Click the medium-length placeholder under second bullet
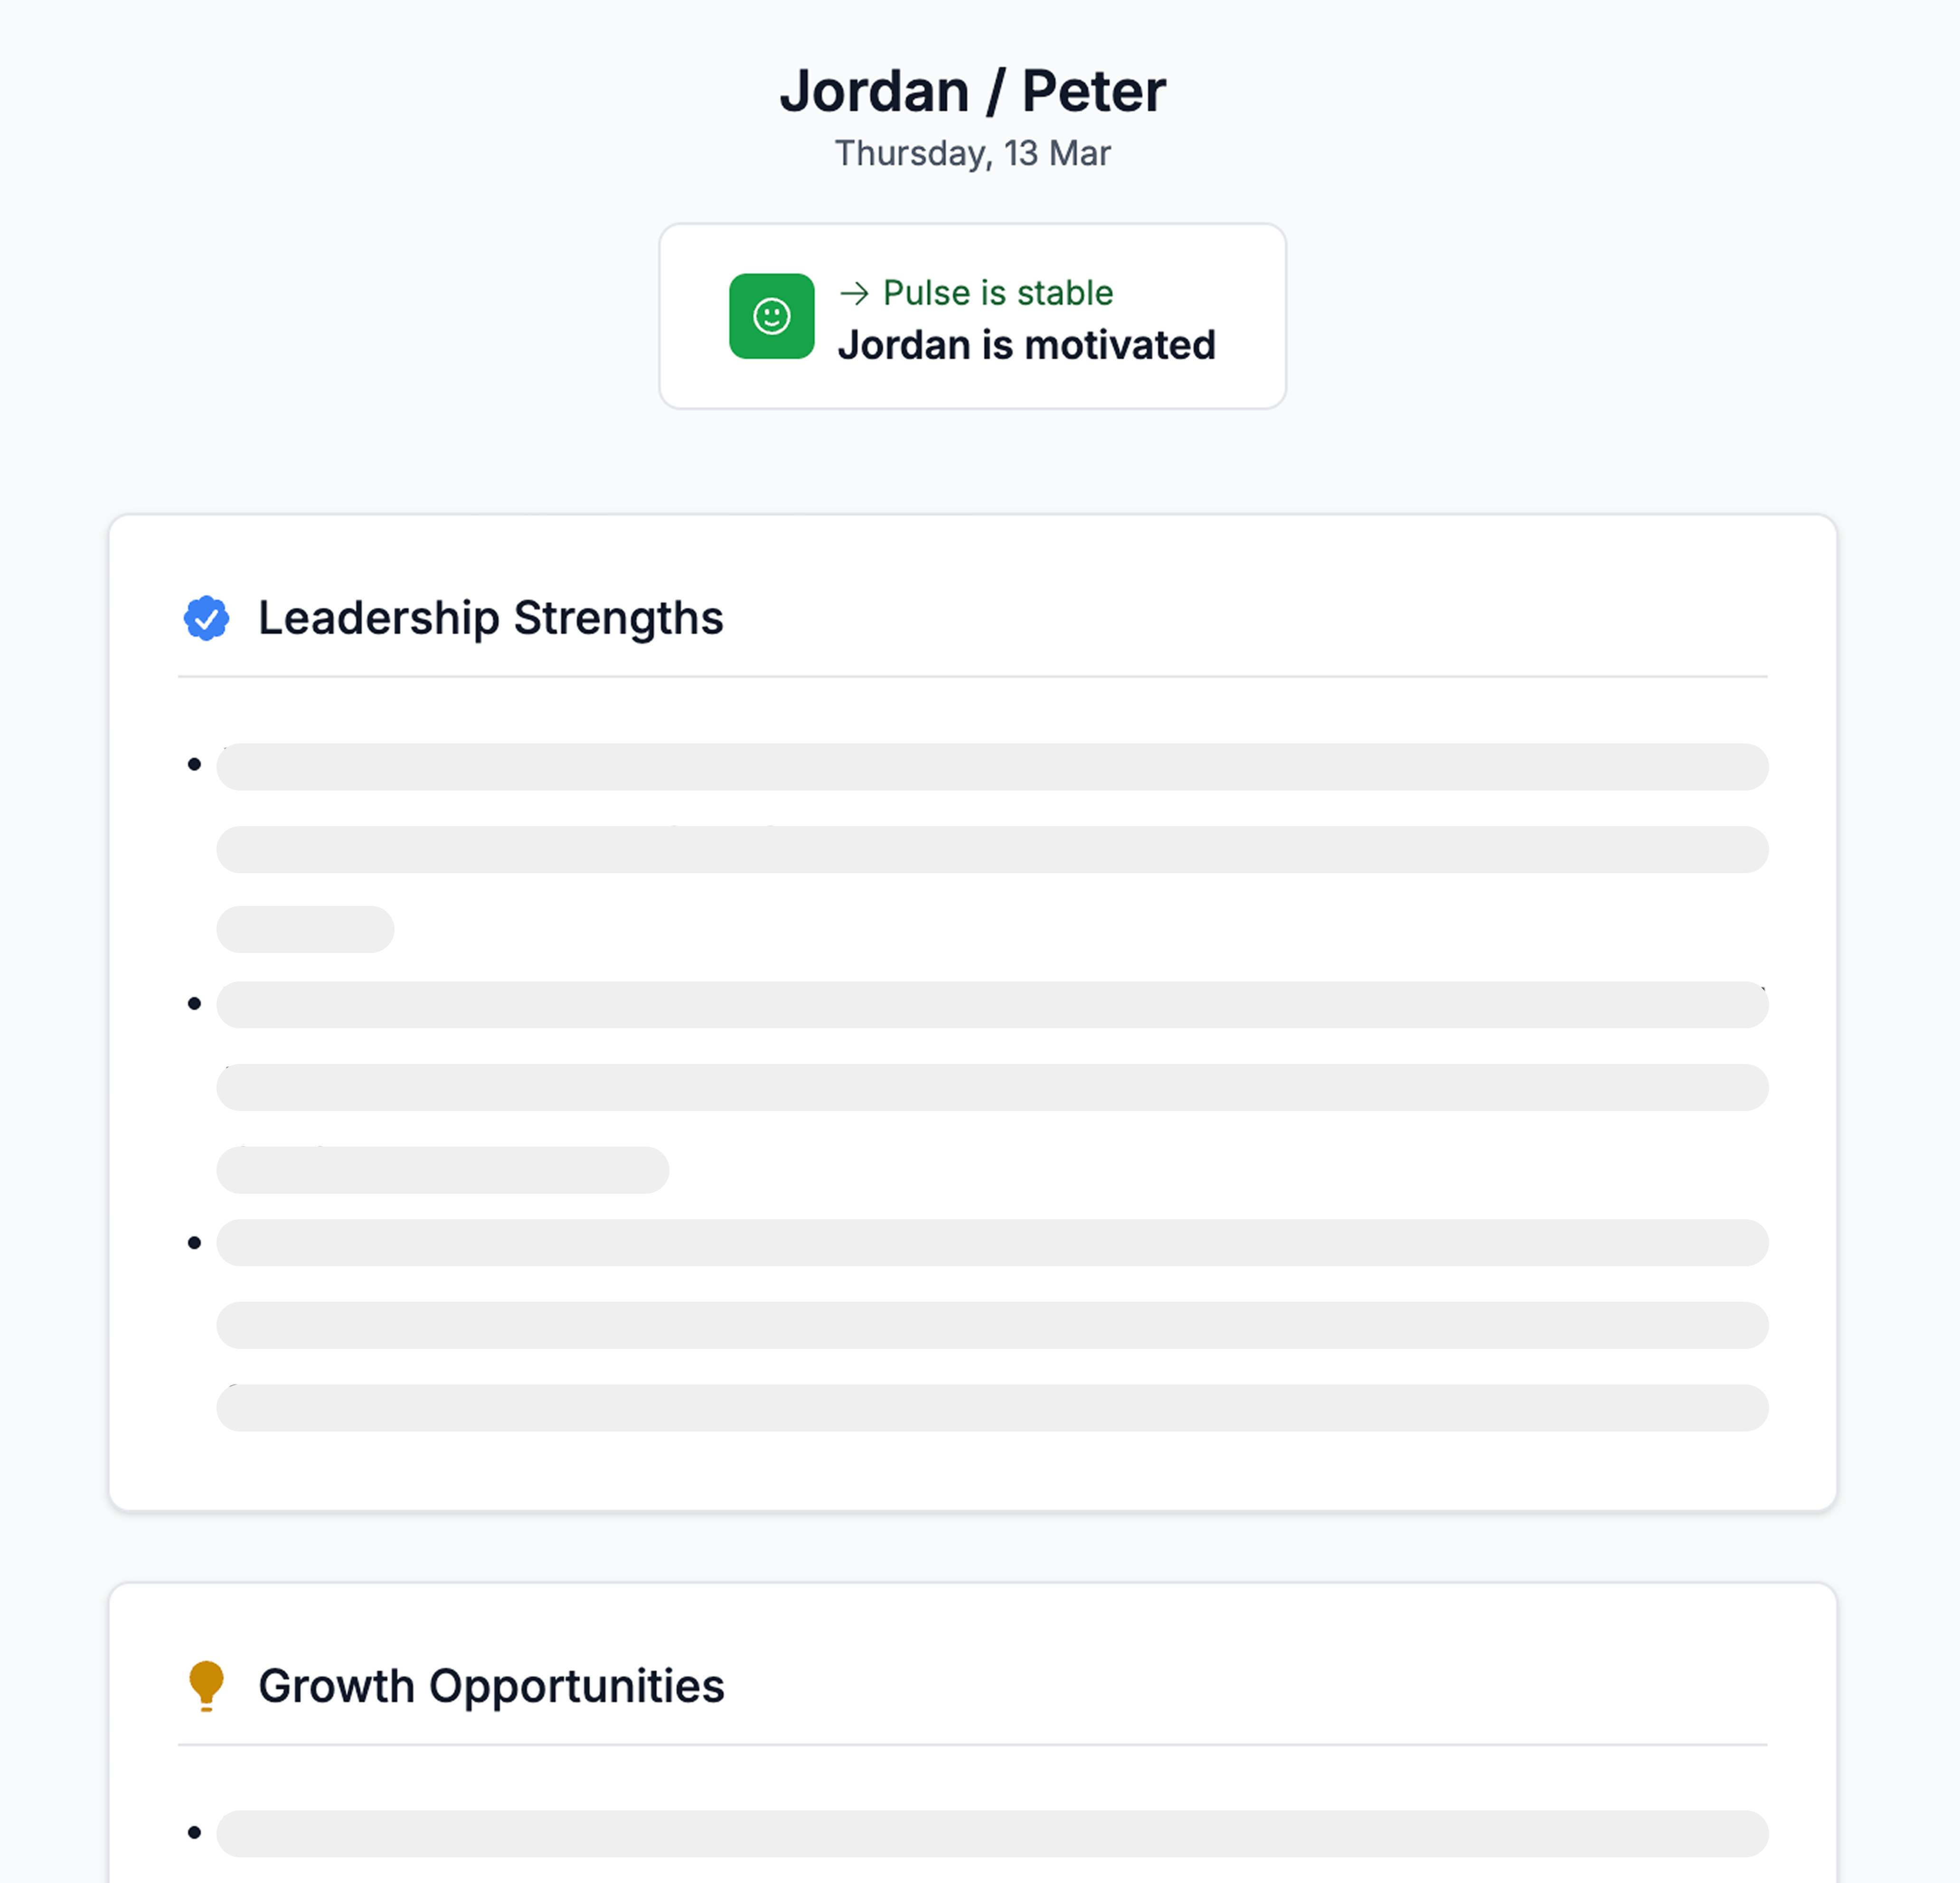This screenshot has height=1883, width=1960. (x=442, y=1169)
